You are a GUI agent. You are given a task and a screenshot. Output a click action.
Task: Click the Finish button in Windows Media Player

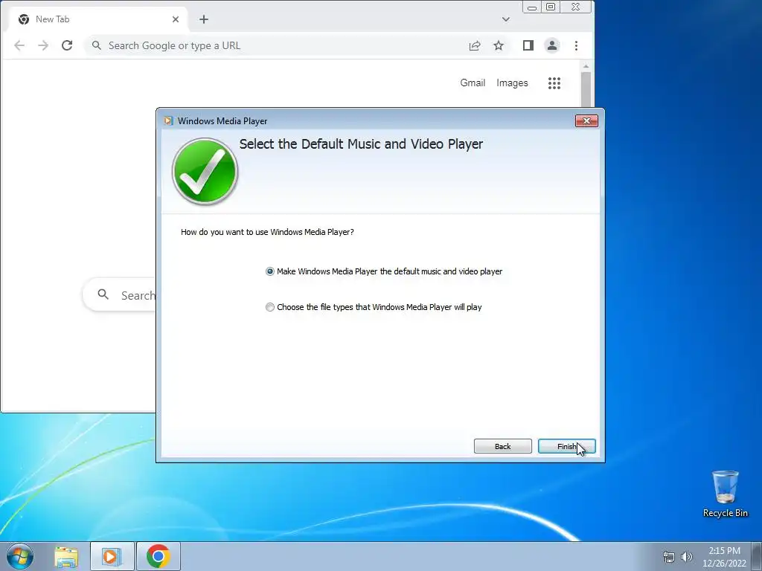(x=566, y=446)
